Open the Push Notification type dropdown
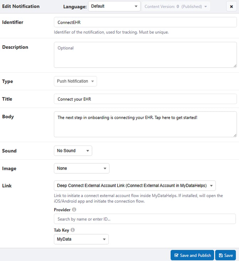The image size is (239, 261). click(75, 81)
